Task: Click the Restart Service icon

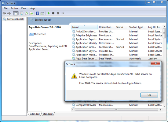Action: [x=63, y=13]
